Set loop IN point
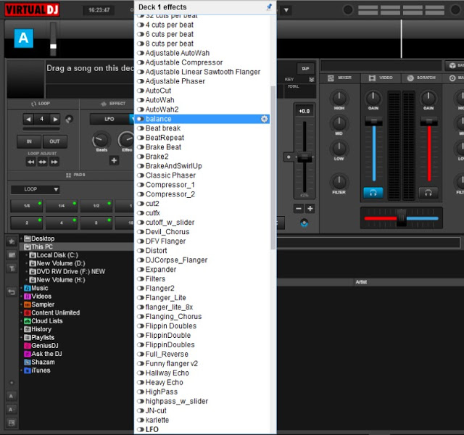464x435 pixels. (x=29, y=141)
